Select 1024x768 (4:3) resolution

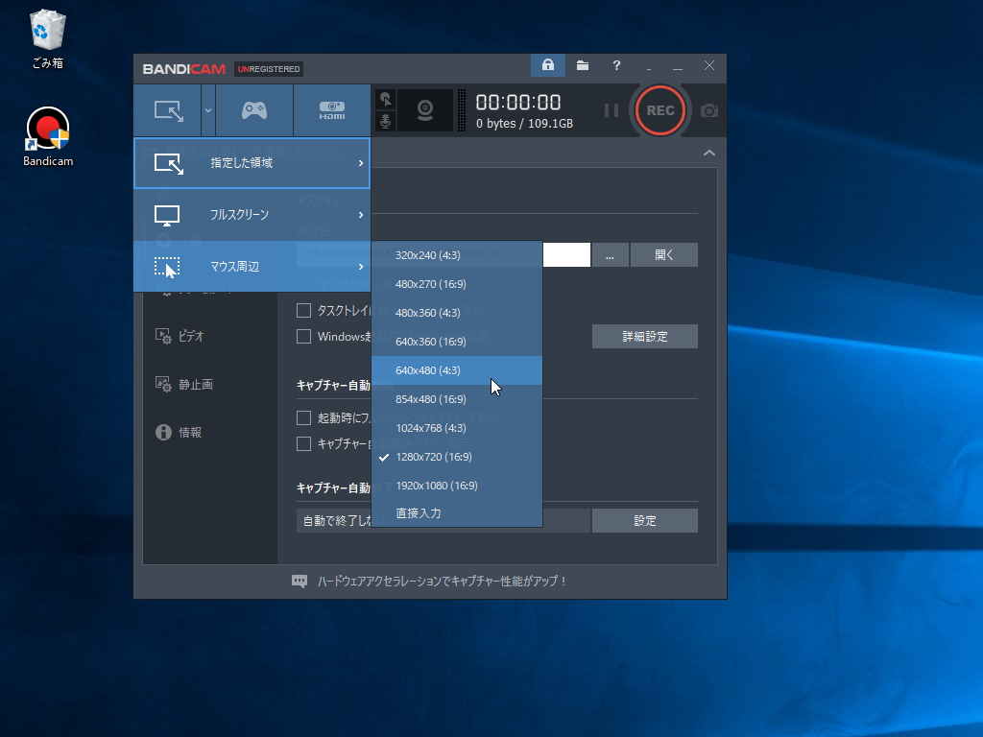pyautogui.click(x=456, y=428)
